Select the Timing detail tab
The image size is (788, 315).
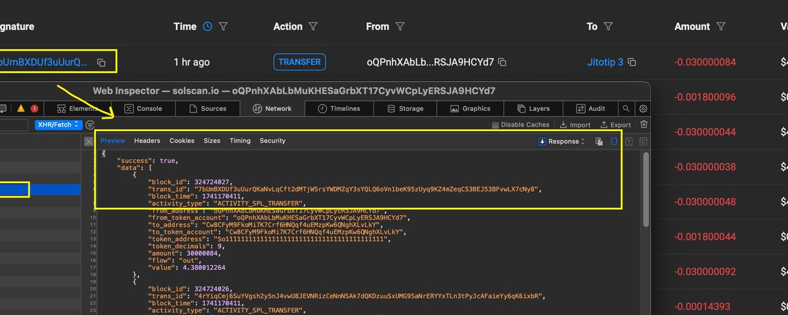pyautogui.click(x=240, y=140)
